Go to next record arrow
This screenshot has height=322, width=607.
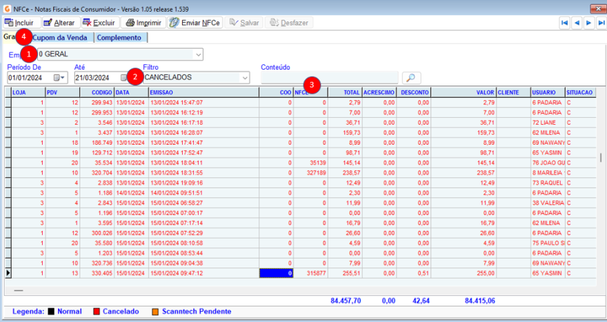[x=589, y=23]
